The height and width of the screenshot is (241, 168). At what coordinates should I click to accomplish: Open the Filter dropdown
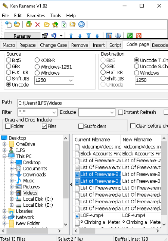[x=54, y=112]
